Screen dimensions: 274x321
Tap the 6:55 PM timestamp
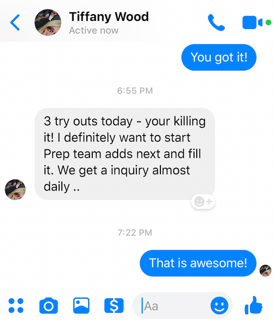(135, 90)
